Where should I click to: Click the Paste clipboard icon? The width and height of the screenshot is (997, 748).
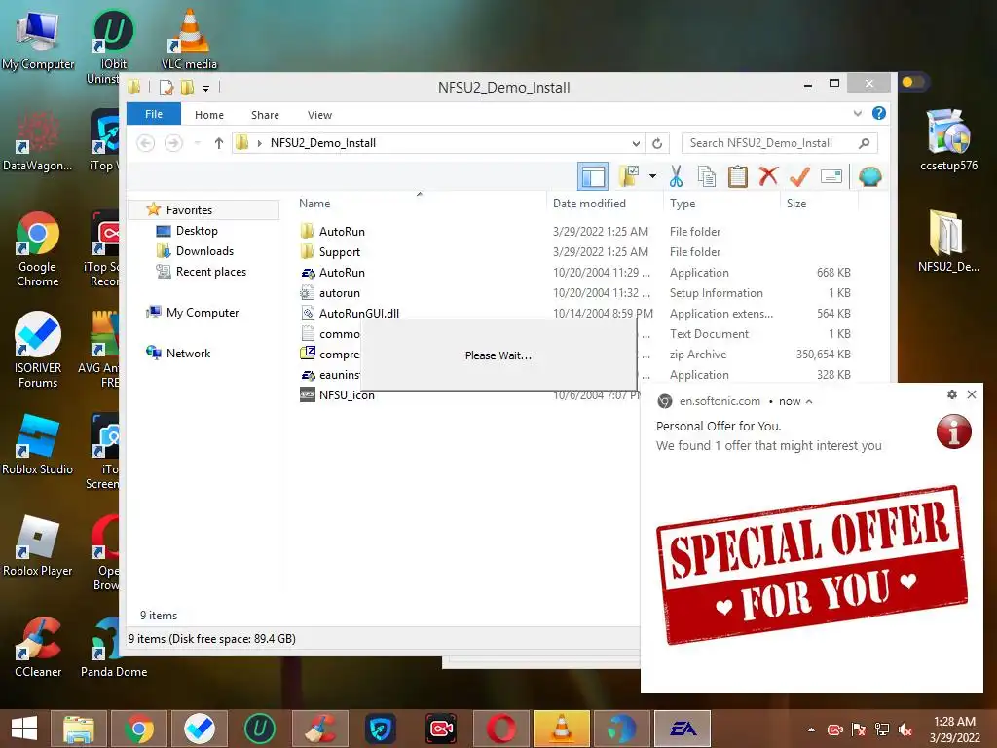pos(738,176)
